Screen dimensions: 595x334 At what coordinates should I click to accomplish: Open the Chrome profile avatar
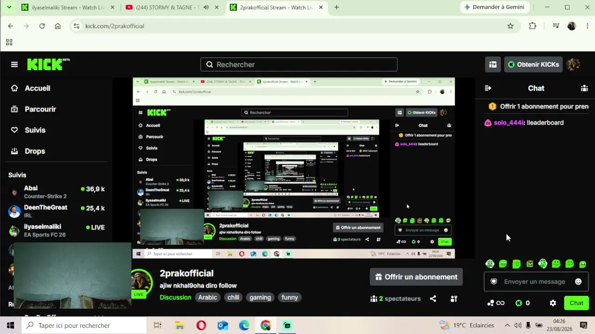(572, 26)
